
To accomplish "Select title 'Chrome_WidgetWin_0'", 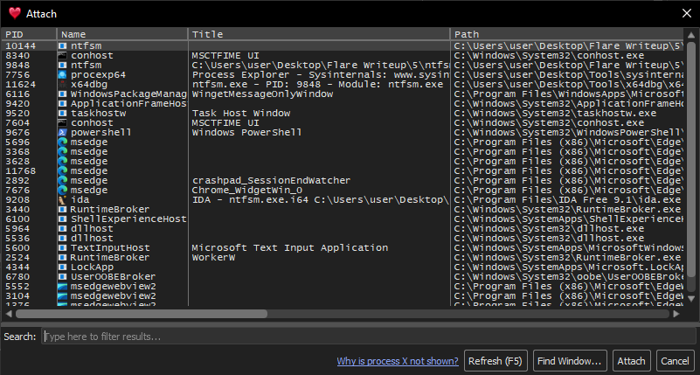I will click(x=246, y=191).
